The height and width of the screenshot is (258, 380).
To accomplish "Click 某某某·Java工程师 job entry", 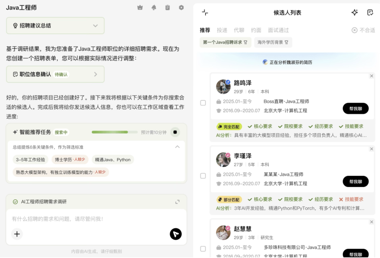I will [x=283, y=174].
